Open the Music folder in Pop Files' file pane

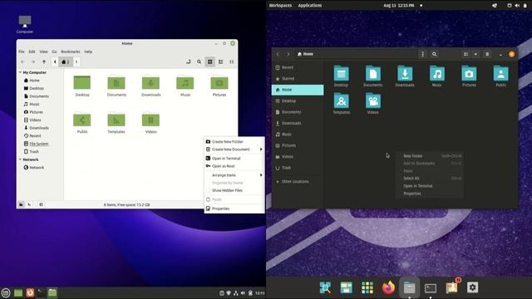(x=437, y=76)
